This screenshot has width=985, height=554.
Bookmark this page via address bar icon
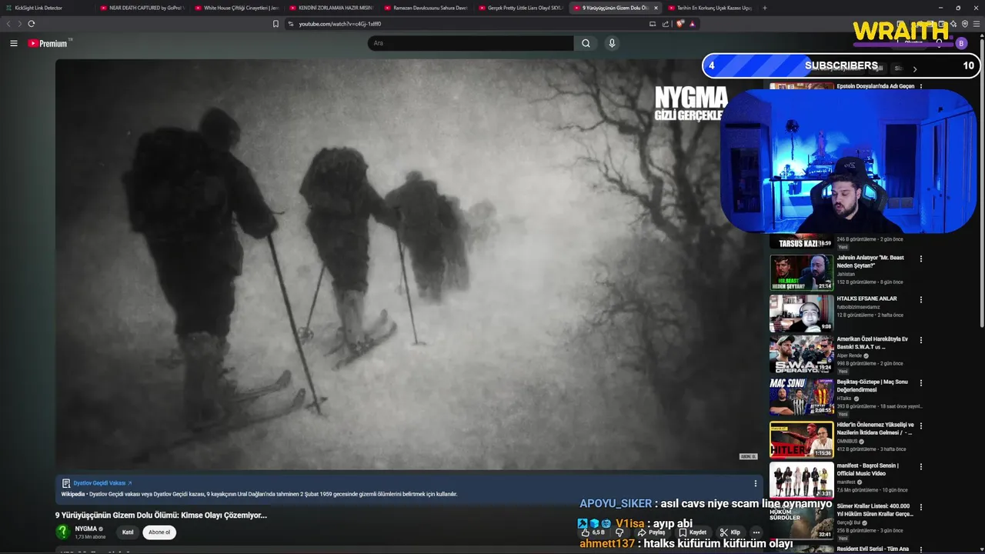click(x=275, y=24)
